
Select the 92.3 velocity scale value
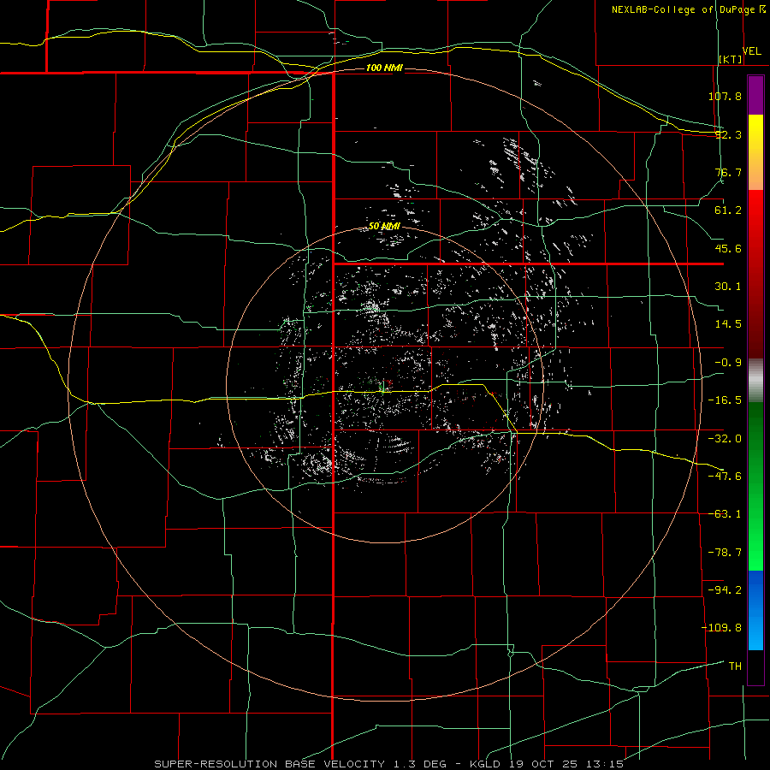pyautogui.click(x=728, y=134)
